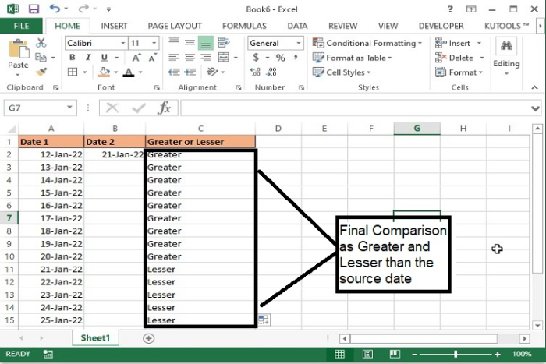546x364 pixels.
Task: Click the Auto Fill Options icon
Action: tap(264, 320)
